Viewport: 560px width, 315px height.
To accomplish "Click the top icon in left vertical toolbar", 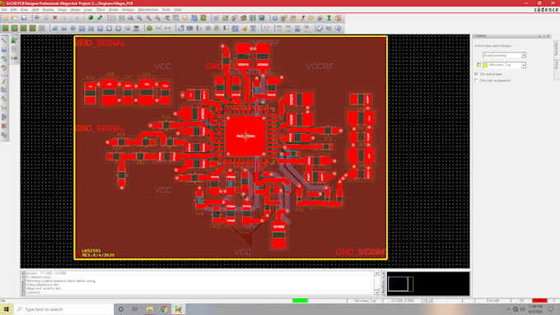I will (x=4, y=40).
